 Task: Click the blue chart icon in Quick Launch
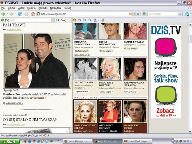[x=30, y=141]
